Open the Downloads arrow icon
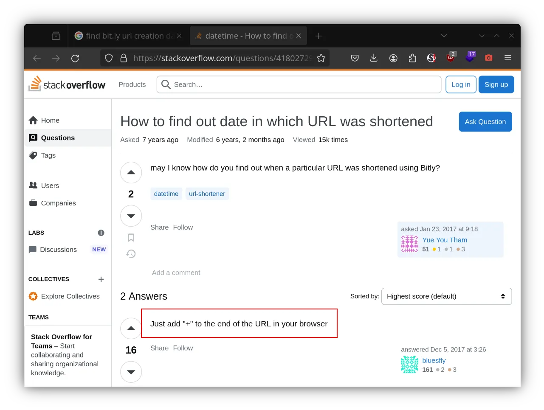The image size is (544, 410). 374,58
